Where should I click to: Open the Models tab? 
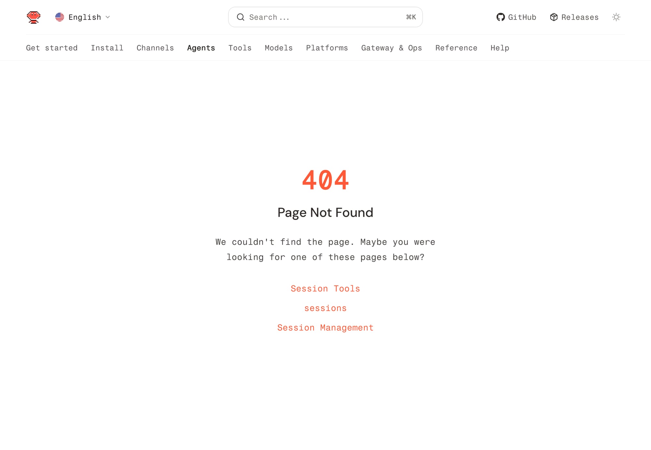click(x=279, y=48)
